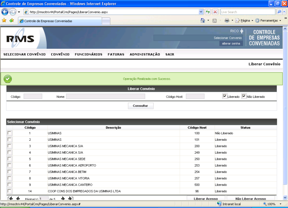Click the Selecionar Convenio header link

pyautogui.click(x=228, y=38)
